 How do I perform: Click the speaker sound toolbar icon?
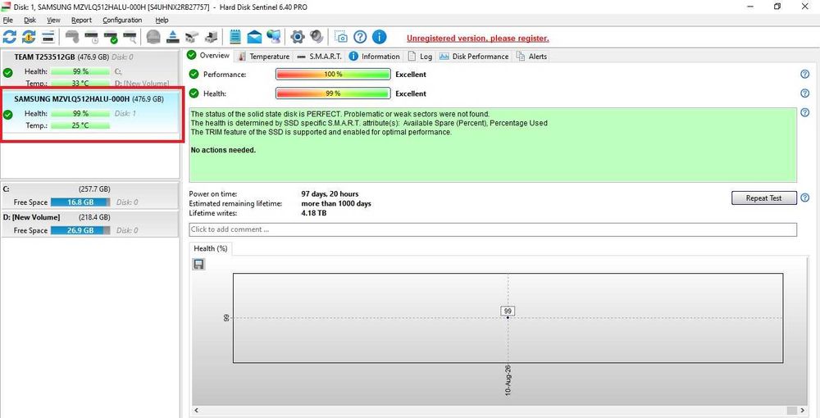[317, 37]
